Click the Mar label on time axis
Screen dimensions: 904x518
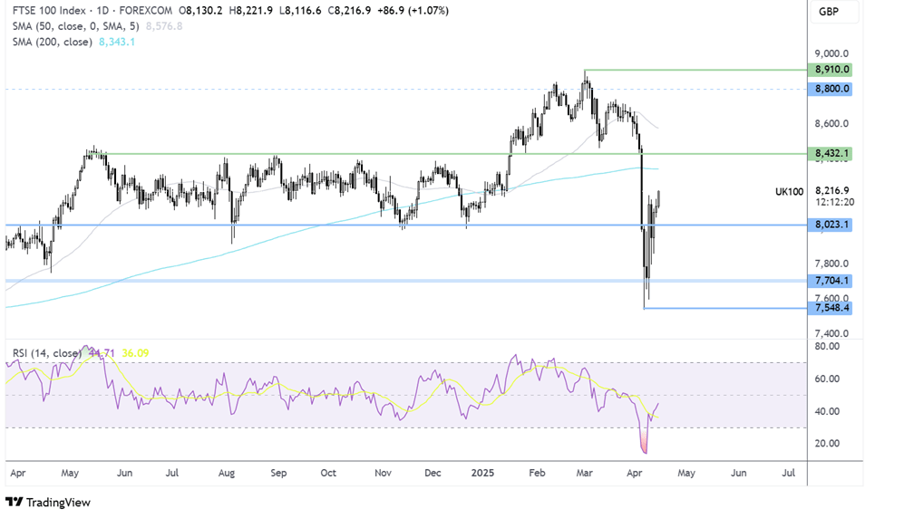(x=584, y=473)
